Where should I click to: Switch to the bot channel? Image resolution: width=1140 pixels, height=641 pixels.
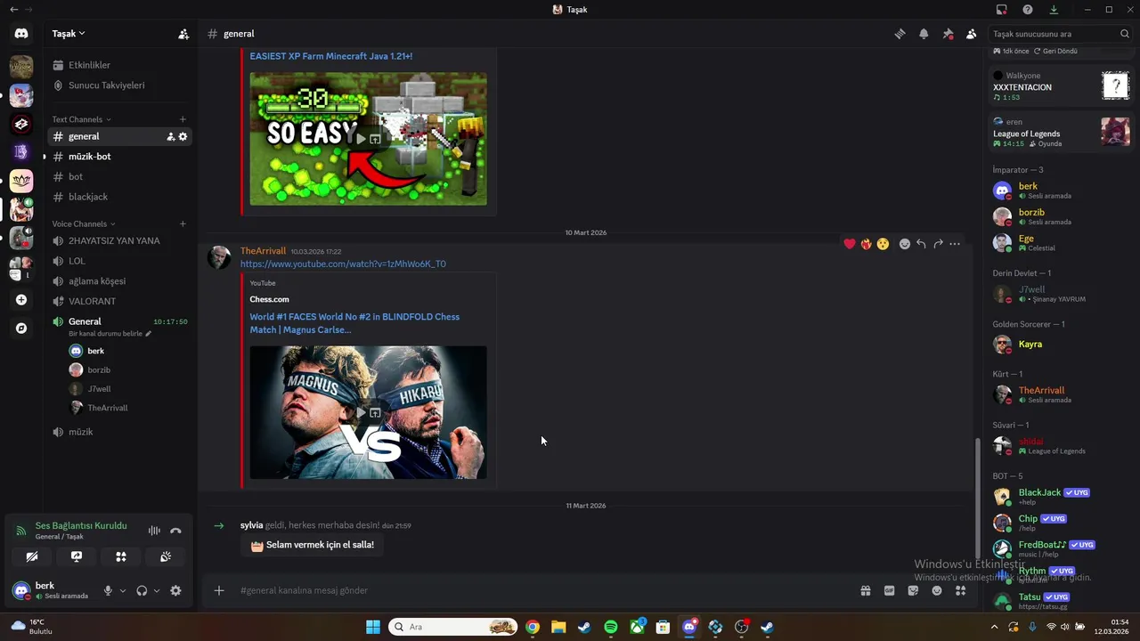tap(119, 177)
